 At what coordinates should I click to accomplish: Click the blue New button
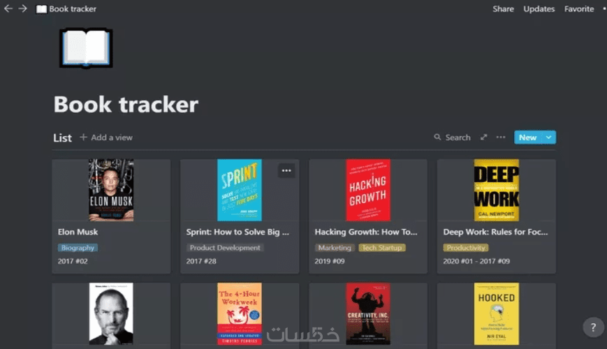[527, 138]
